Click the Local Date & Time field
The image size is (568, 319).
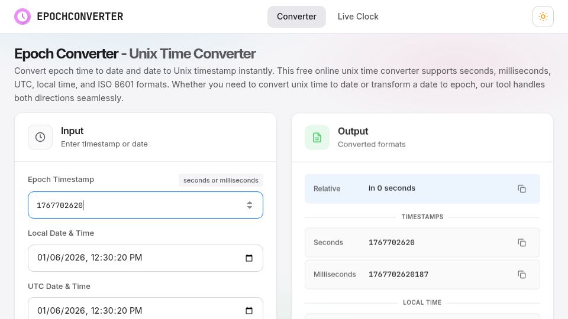tap(146, 258)
